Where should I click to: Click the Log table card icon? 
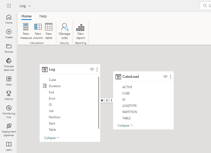(x=45, y=69)
